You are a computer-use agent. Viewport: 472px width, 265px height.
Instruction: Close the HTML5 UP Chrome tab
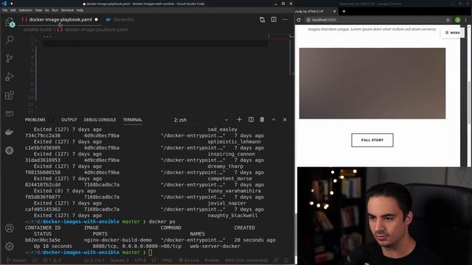click(x=334, y=12)
